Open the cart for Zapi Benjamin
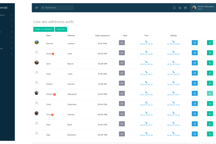This screenshot has width=216, height=144. click(210, 133)
